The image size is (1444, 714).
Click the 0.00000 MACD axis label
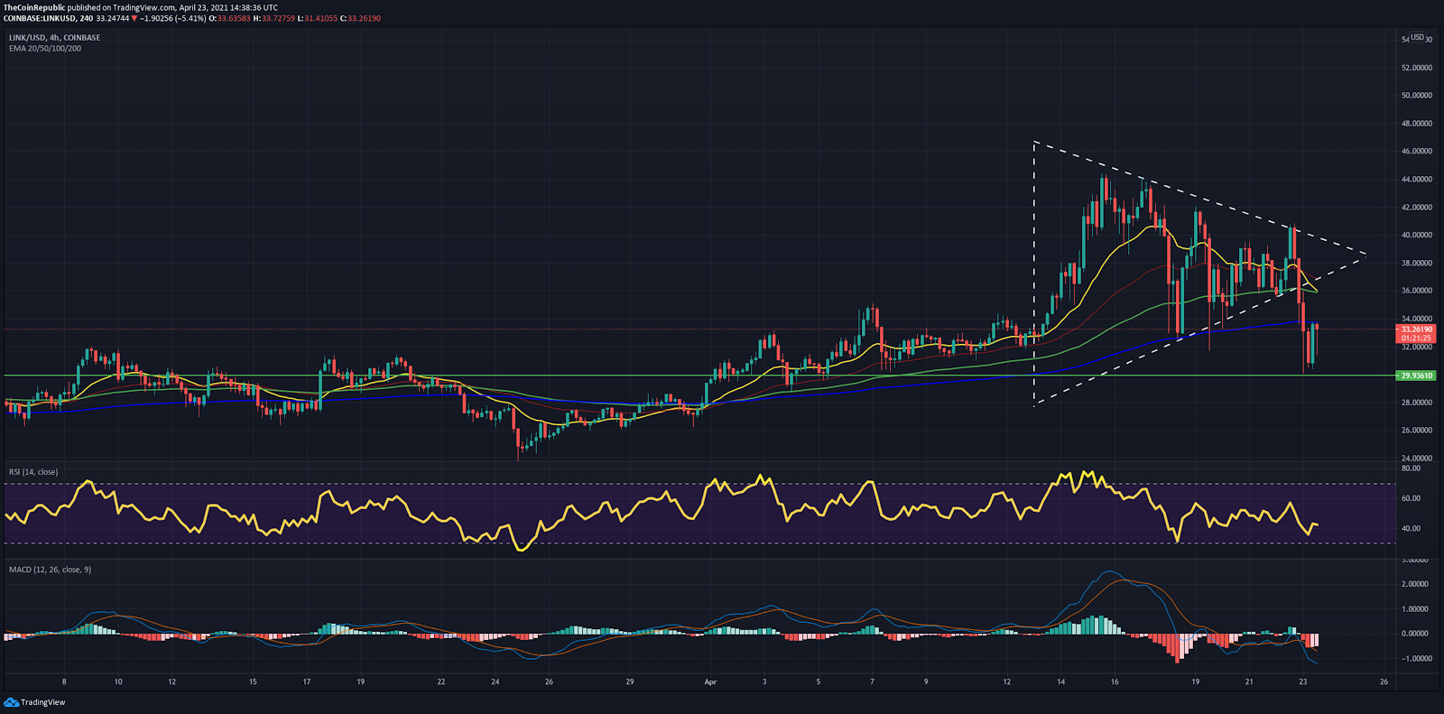pos(1415,634)
